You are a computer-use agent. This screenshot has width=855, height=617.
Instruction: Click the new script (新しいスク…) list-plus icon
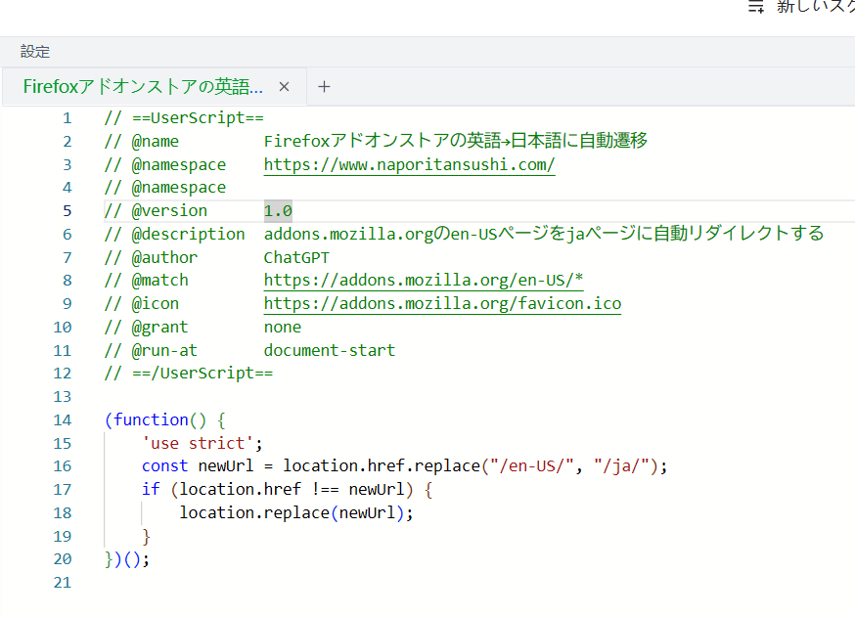pos(756,7)
